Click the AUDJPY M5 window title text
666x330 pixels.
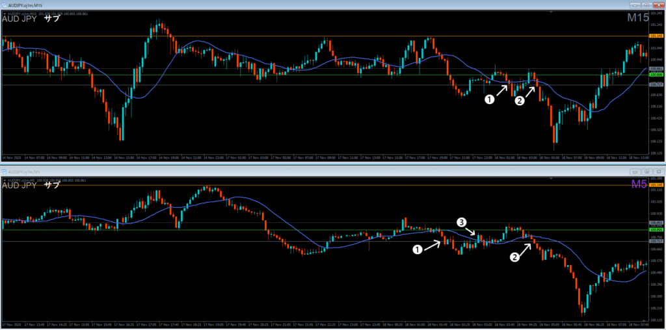[x=23, y=172]
